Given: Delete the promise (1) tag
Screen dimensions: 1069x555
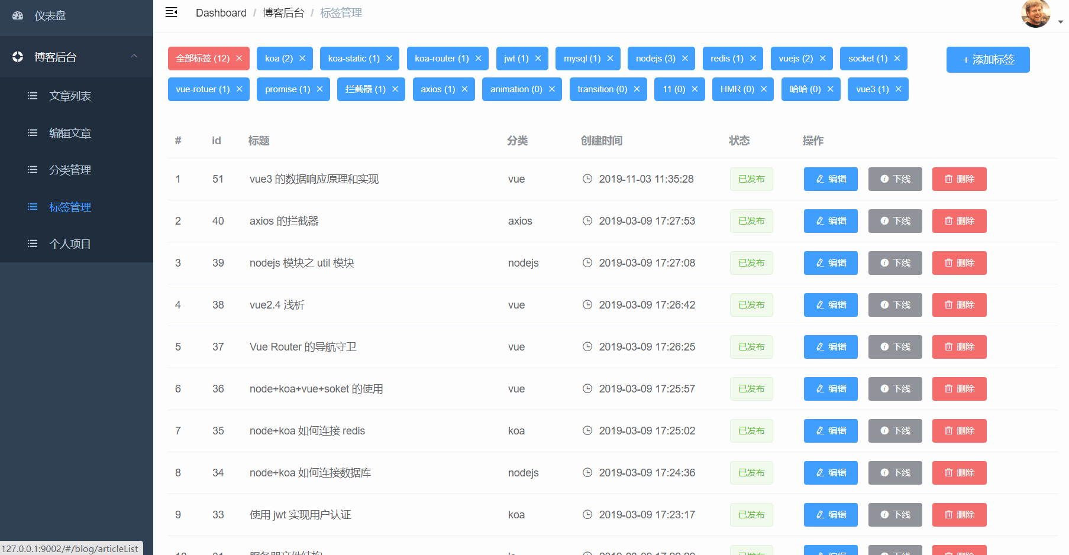Looking at the screenshot, I should (x=320, y=89).
